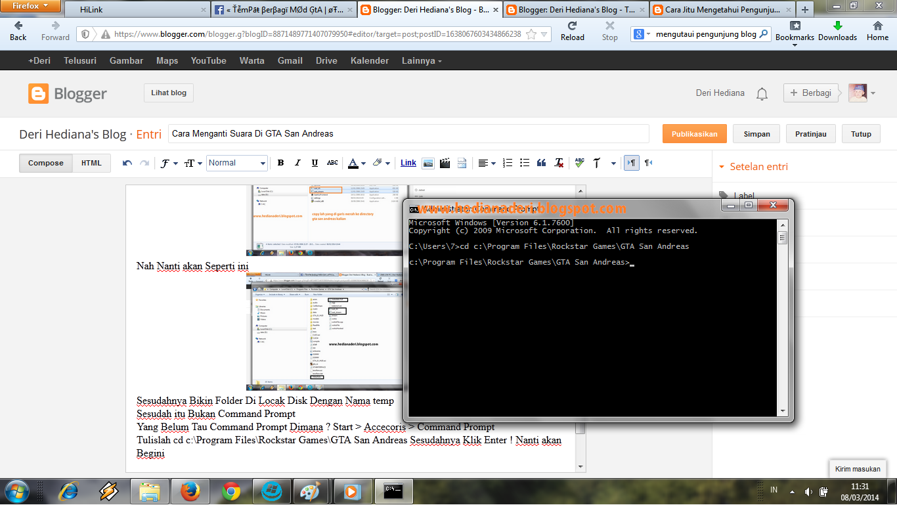
Task: Open the font family dropdown
Action: pos(169,163)
